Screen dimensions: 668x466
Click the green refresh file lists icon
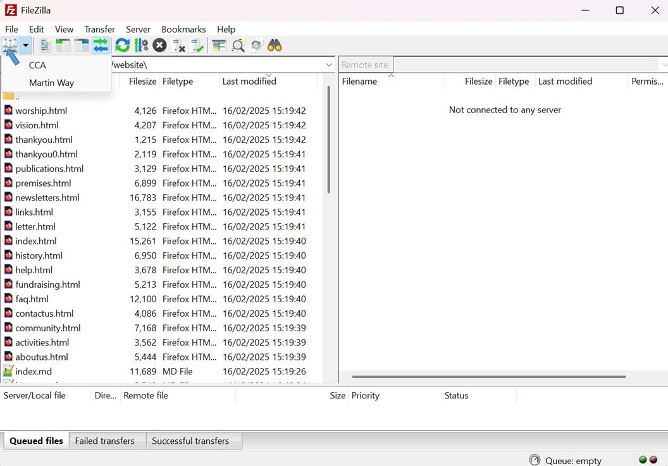pyautogui.click(x=122, y=46)
